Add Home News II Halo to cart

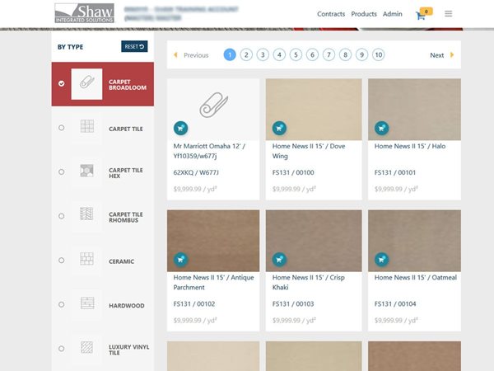(382, 128)
